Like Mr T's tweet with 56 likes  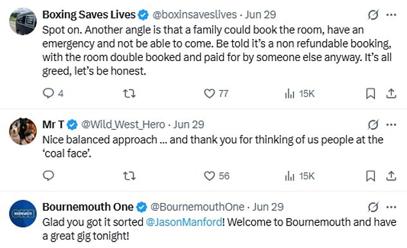(x=217, y=176)
